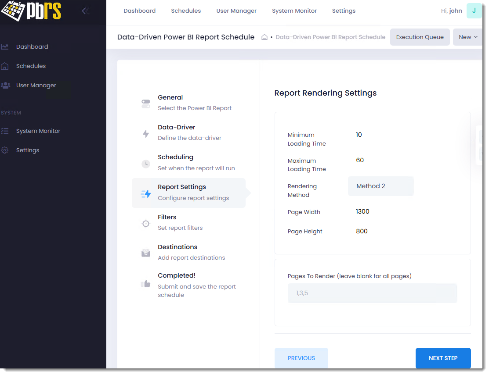The image size is (489, 375).
Task: Go to the Scheduling wizard step
Action: pyautogui.click(x=188, y=162)
